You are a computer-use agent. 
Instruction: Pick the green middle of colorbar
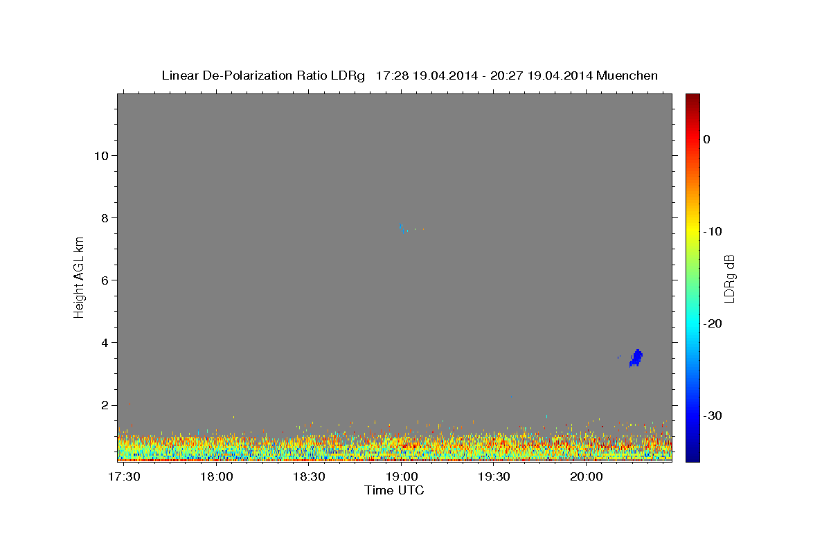click(x=692, y=277)
